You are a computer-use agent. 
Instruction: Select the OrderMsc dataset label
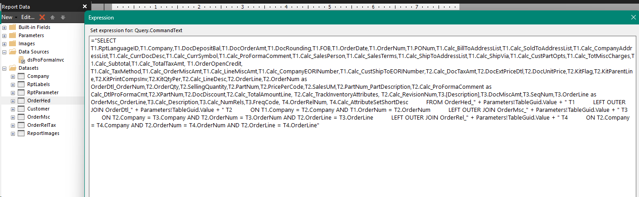pyautogui.click(x=39, y=117)
